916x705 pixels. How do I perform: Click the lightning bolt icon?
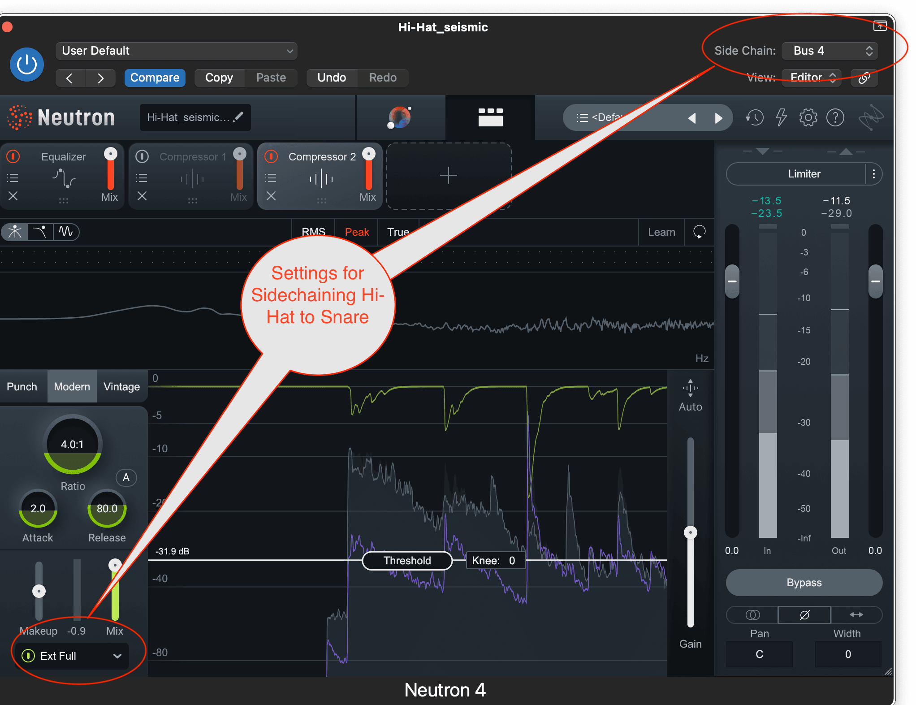point(781,117)
